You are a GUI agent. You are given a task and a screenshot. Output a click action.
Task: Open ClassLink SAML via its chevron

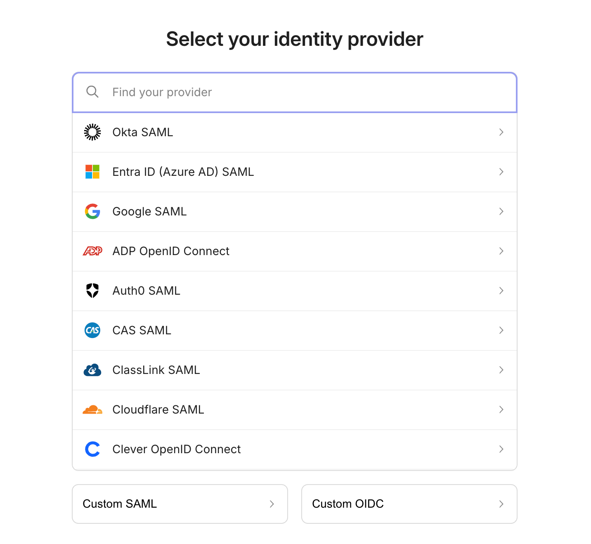click(x=501, y=370)
